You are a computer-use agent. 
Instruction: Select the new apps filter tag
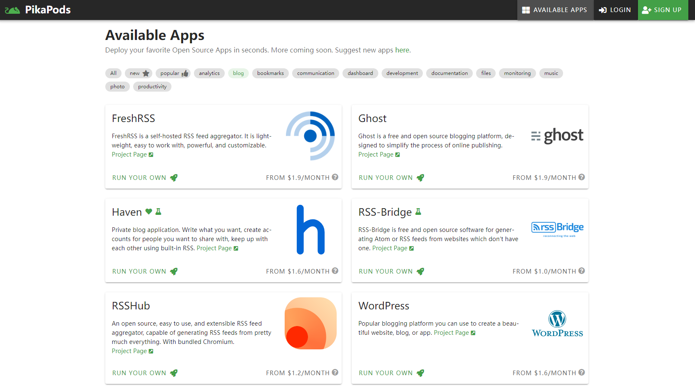[139, 73]
